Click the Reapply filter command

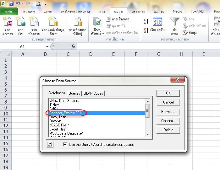pos(194,26)
